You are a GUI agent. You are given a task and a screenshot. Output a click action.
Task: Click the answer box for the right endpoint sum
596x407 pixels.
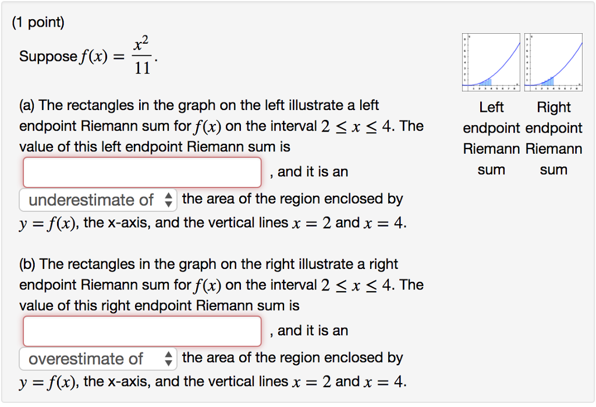click(x=141, y=331)
